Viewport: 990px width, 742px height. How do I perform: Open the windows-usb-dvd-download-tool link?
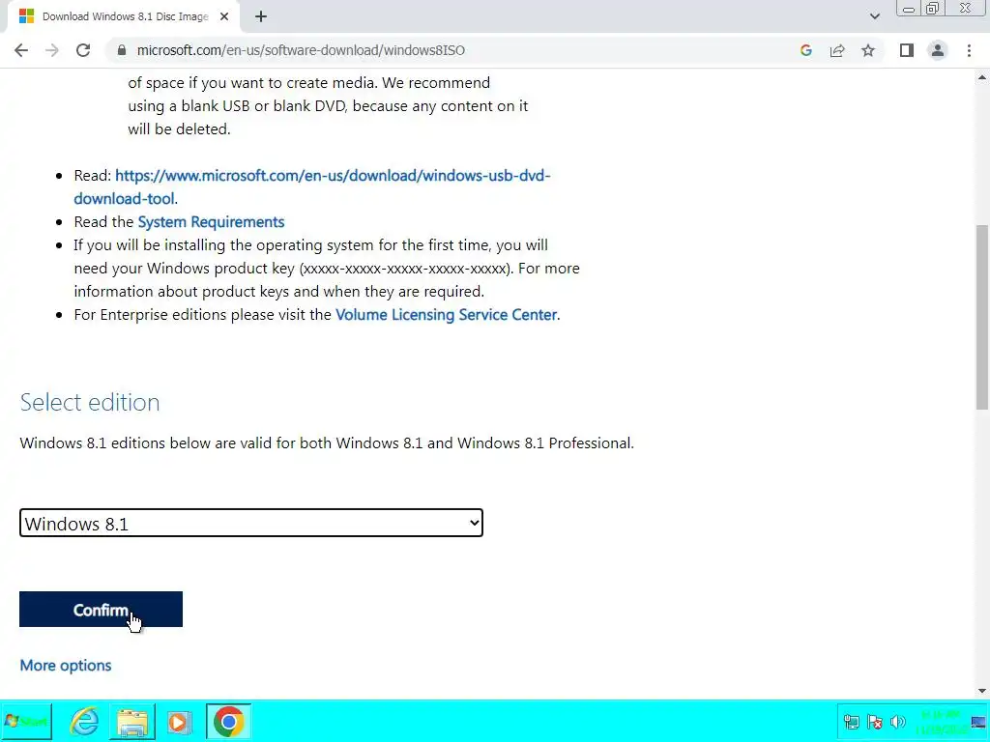(312, 186)
